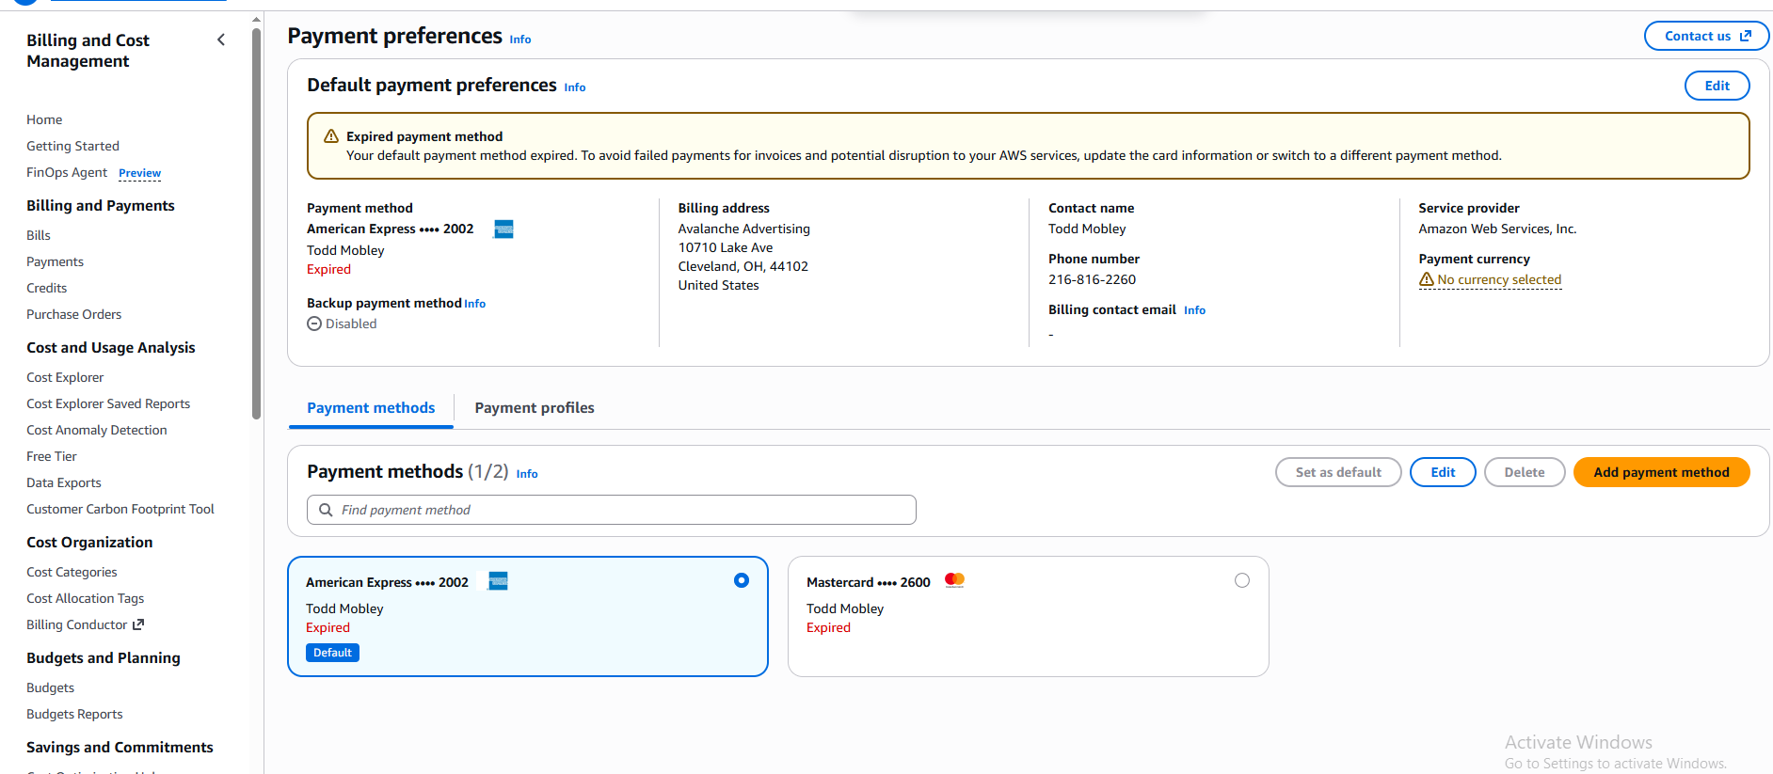Open Payments in the sidebar
The image size is (1773, 774).
55,261
